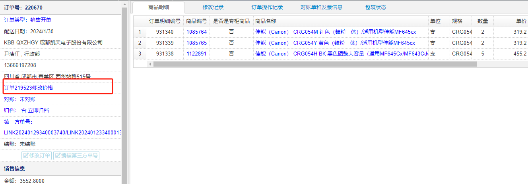Click the 商品编号 column header
The width and height of the screenshot is (528, 184).
[196, 21]
